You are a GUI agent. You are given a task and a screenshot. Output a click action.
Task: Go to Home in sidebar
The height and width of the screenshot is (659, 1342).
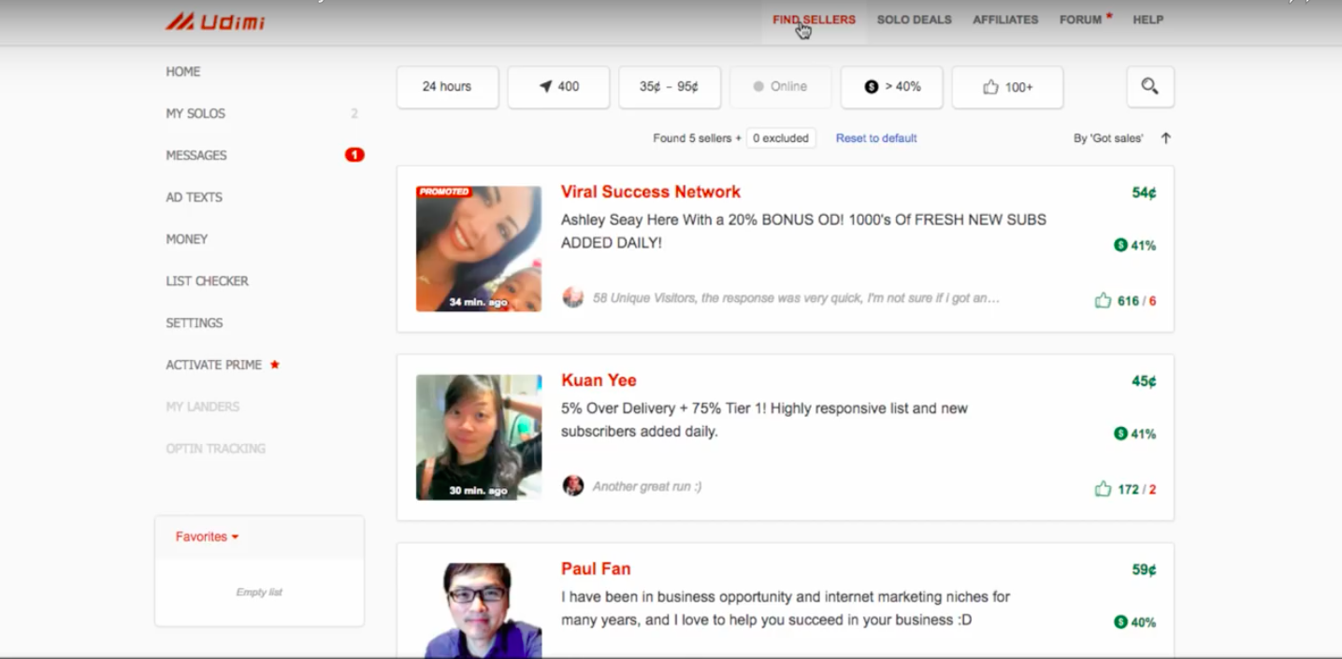click(183, 71)
